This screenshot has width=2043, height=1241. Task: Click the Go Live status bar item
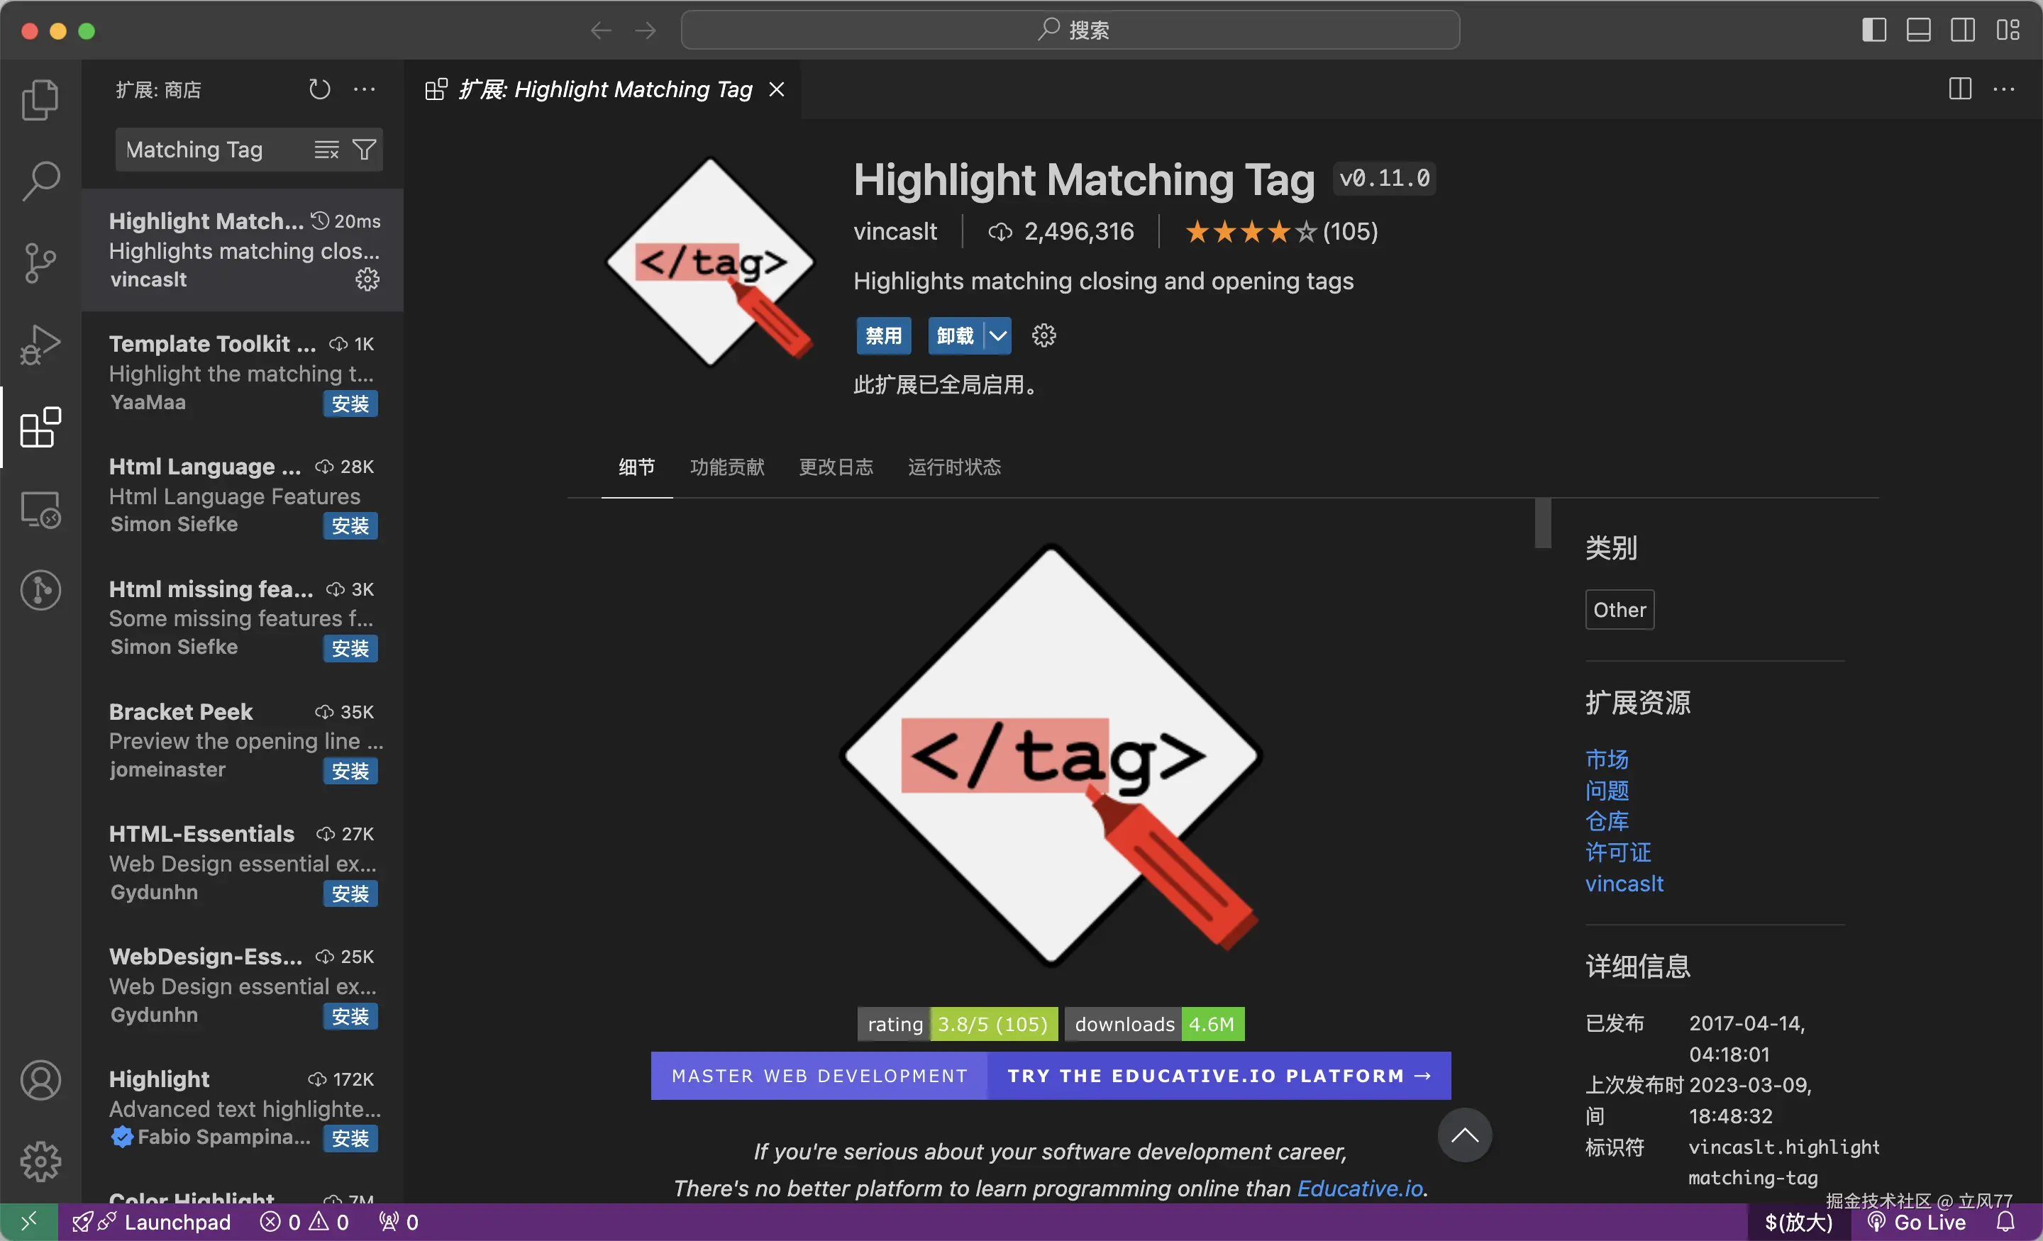(x=1916, y=1222)
